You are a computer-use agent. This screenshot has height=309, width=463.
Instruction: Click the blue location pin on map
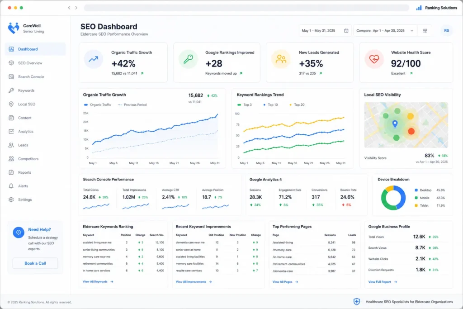(x=395, y=124)
